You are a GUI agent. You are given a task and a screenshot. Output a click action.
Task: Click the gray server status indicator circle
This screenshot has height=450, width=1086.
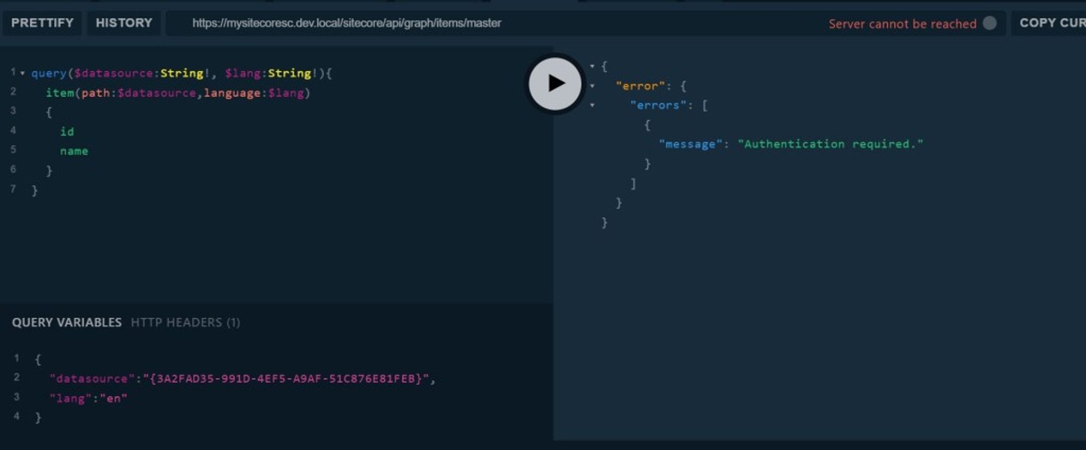click(x=990, y=23)
